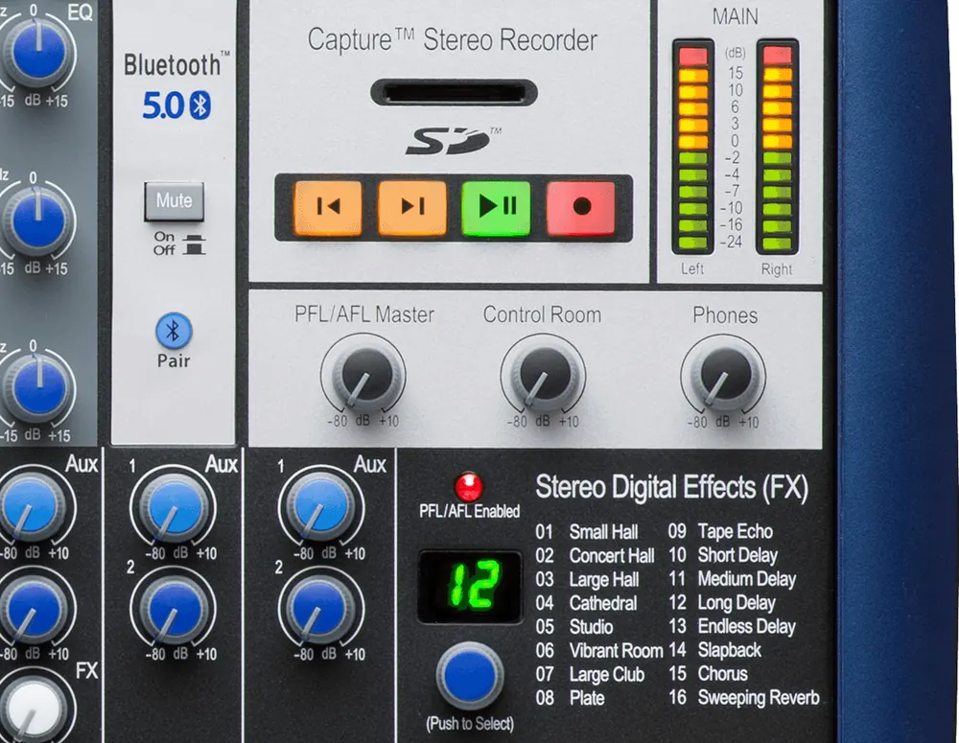Select 12 Long Delay in the FX list

pyautogui.click(x=722, y=602)
